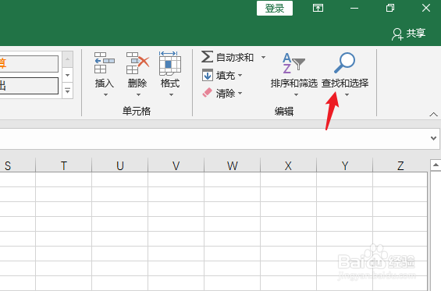Viewport: 441px width, 291px height.
Task: Minimize the Excel window
Action: pyautogui.click(x=354, y=8)
